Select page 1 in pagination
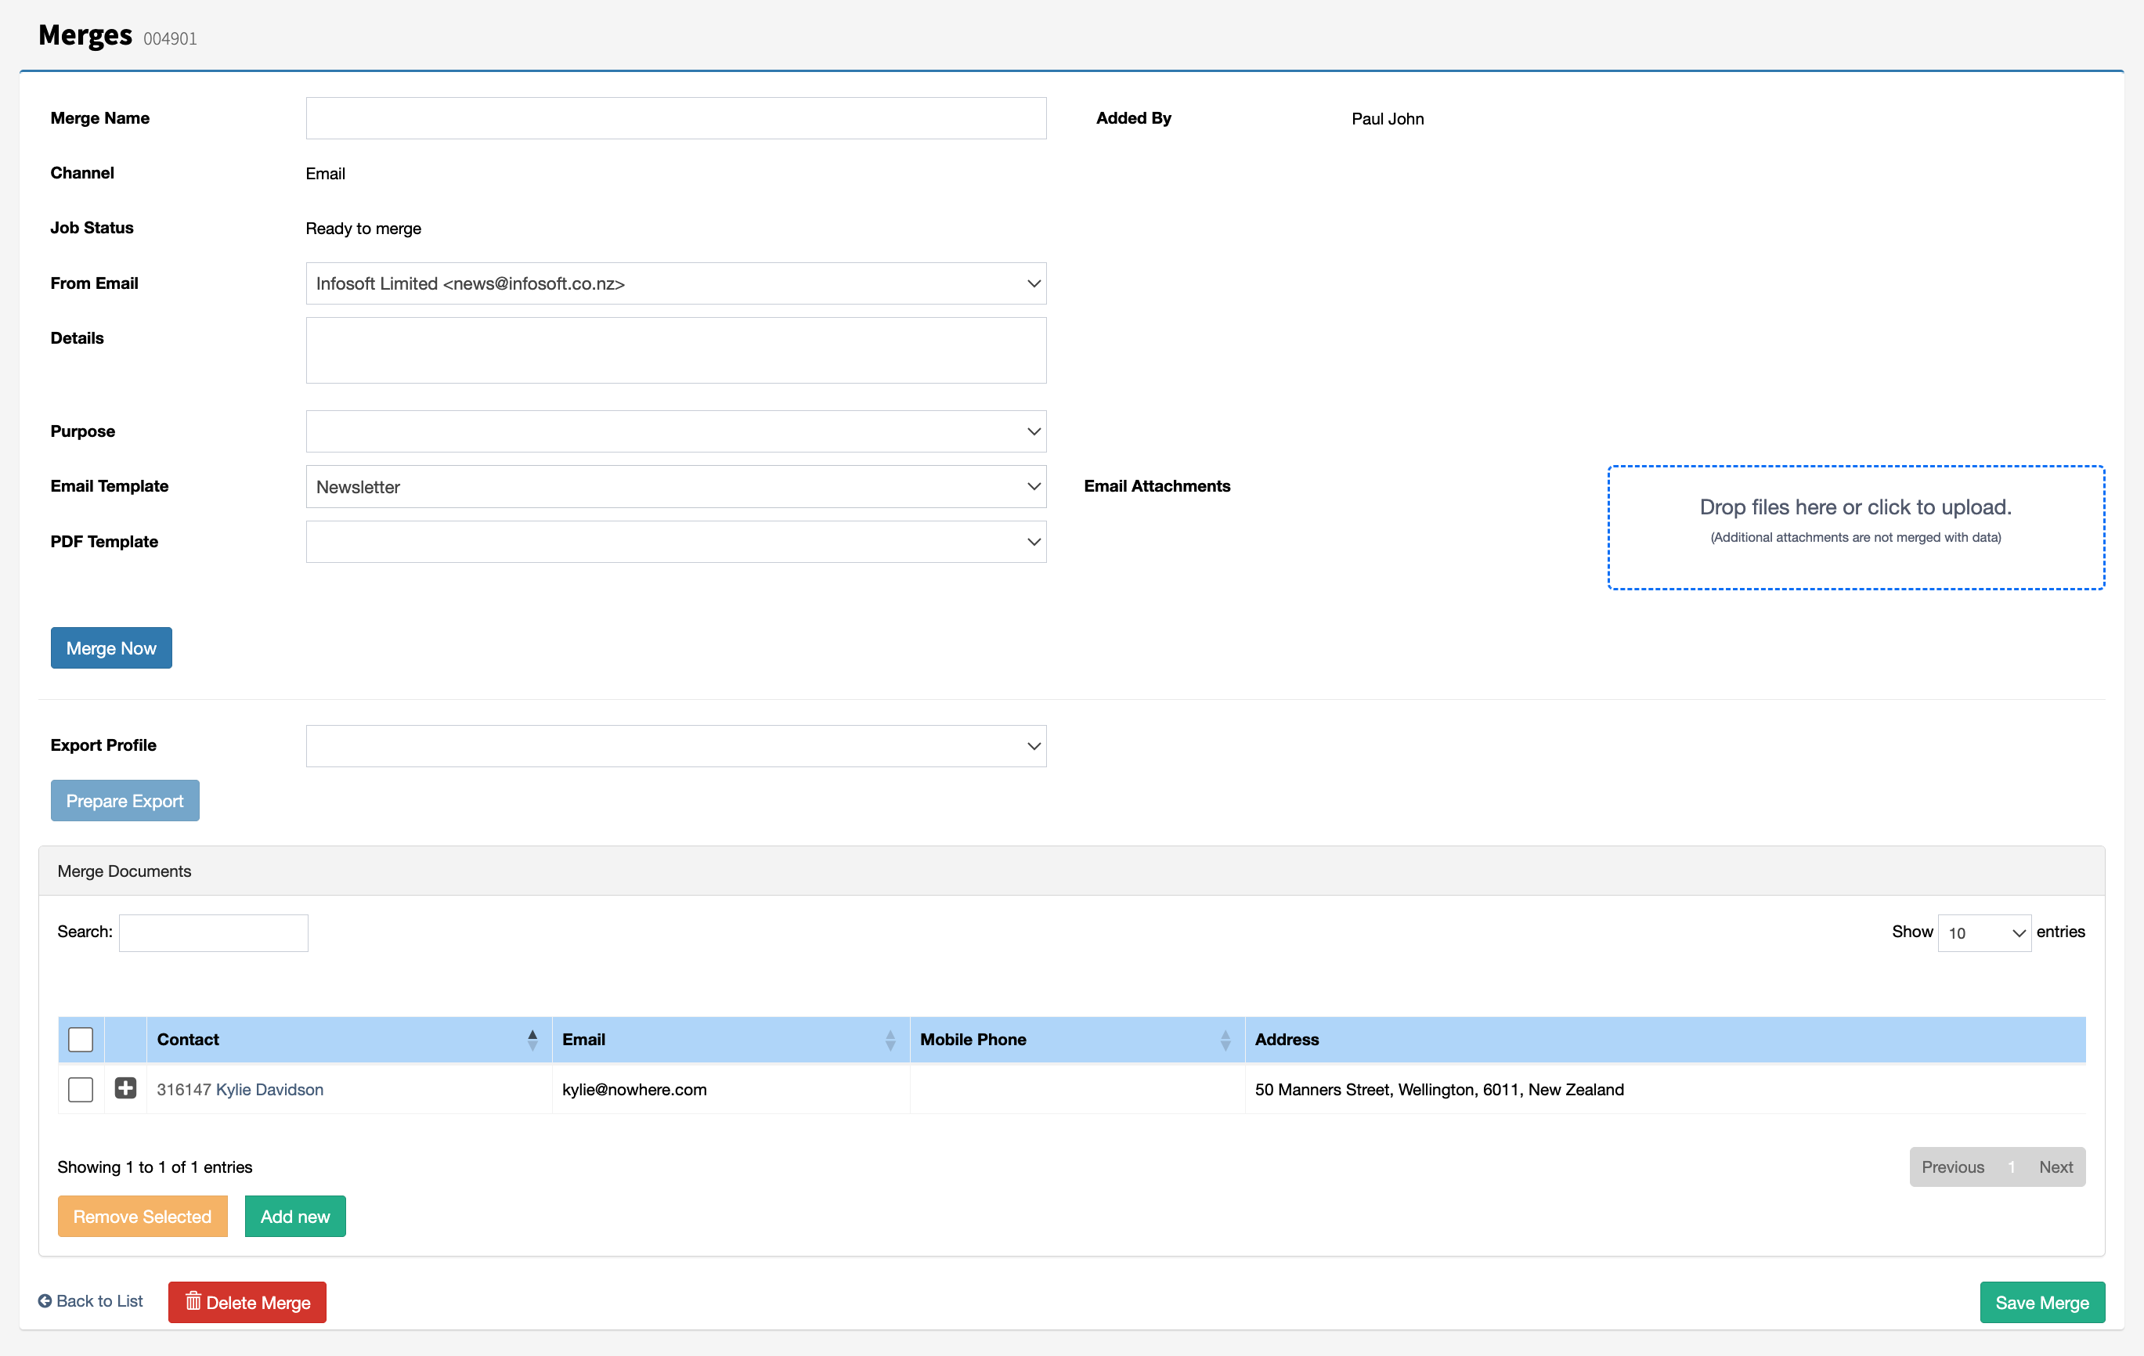This screenshot has width=2144, height=1356. [x=2010, y=1167]
